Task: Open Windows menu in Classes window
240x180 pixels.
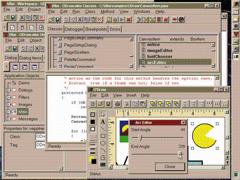Action: (142, 11)
